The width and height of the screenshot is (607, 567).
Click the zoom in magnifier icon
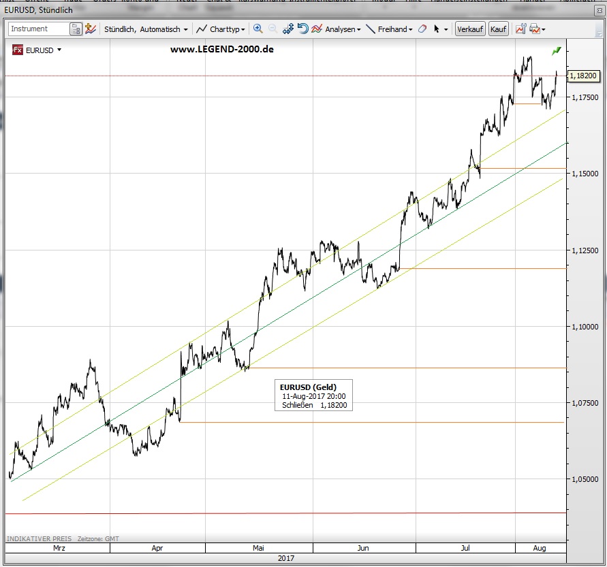click(x=258, y=29)
